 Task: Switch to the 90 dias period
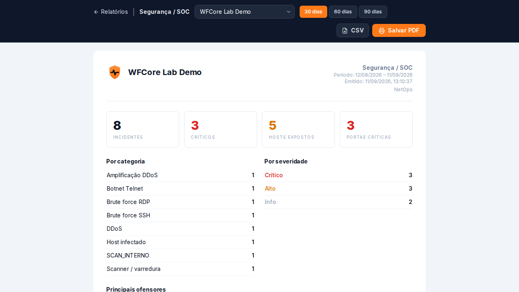(373, 12)
